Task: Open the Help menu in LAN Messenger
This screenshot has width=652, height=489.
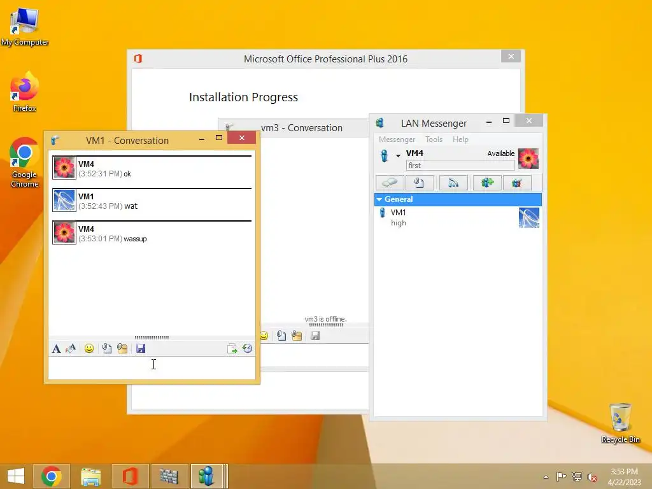Action: [460, 139]
